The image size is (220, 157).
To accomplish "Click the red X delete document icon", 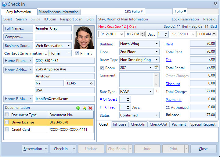I will (91, 108).
